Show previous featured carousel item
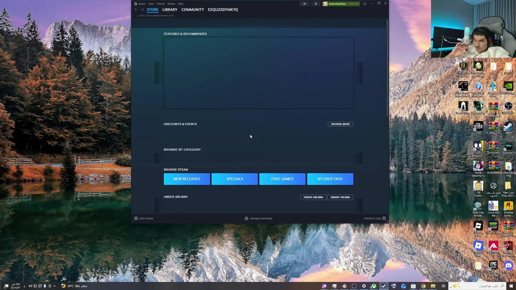This screenshot has height=290, width=516. (x=158, y=73)
